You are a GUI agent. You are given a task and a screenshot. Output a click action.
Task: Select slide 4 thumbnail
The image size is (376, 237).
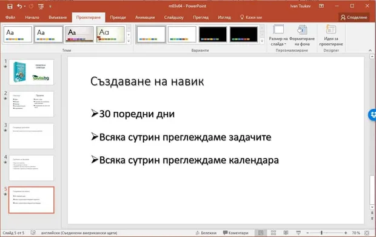pyautogui.click(x=32, y=168)
